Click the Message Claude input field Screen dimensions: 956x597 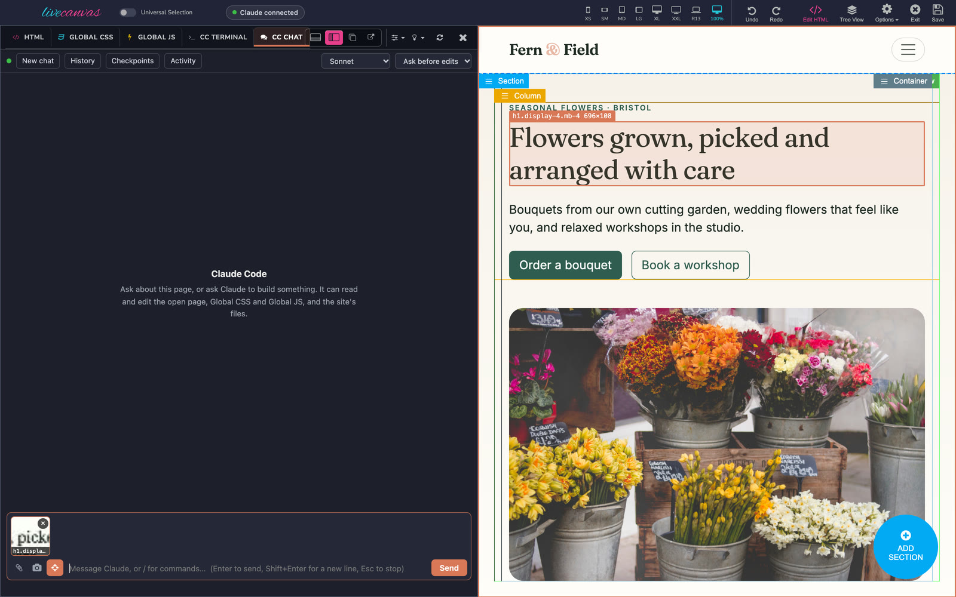coord(248,568)
